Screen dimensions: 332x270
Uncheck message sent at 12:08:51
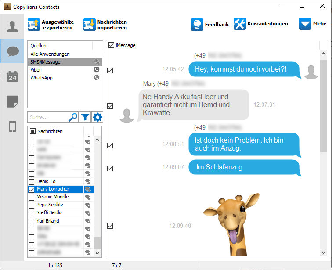(110, 145)
